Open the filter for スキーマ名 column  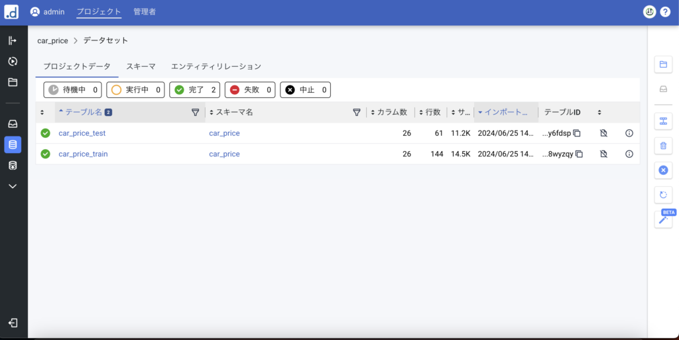coord(357,113)
